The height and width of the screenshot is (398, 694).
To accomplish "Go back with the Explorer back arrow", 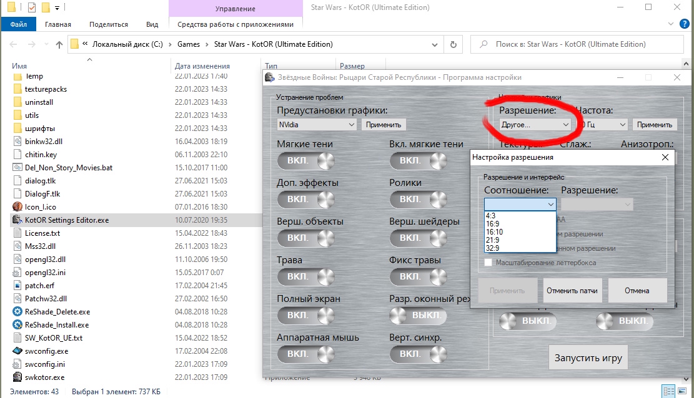I will tap(13, 44).
